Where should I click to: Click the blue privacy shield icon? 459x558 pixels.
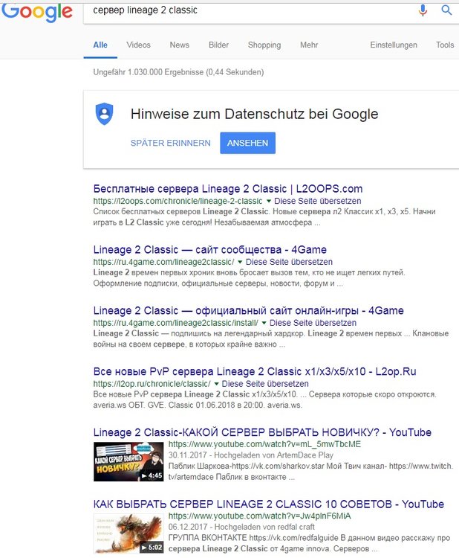[x=104, y=114]
